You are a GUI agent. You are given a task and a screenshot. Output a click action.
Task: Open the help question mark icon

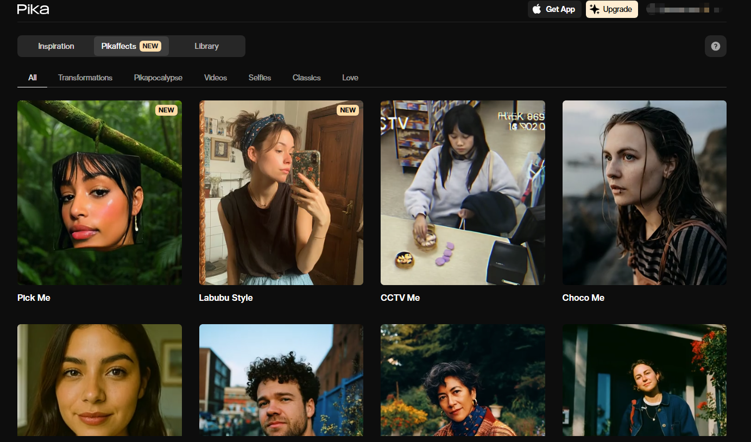tap(715, 46)
